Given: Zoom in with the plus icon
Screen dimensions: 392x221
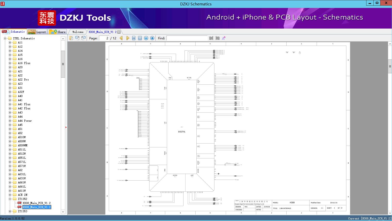Looking at the screenshot, I should pyautogui.click(x=152, y=38).
